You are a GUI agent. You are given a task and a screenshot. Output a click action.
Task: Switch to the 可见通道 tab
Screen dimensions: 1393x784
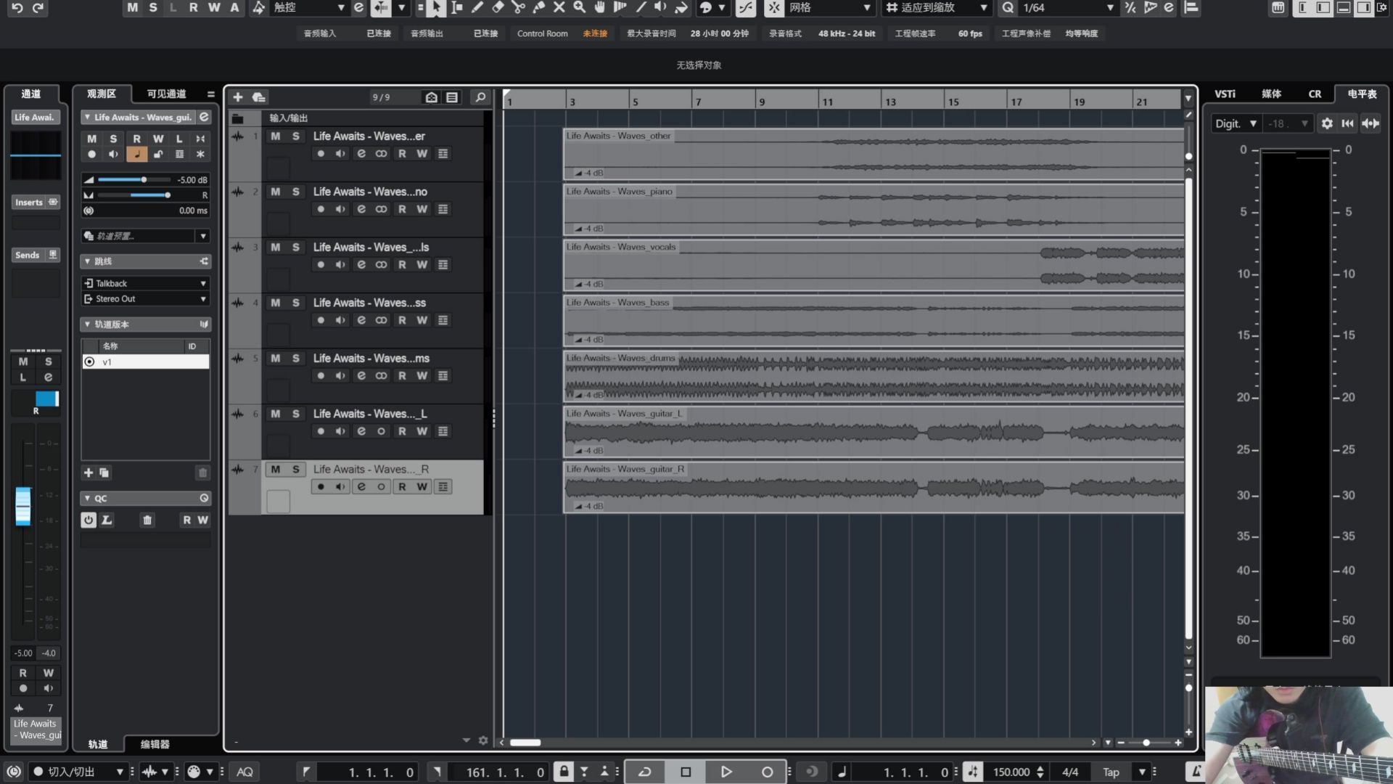point(166,94)
